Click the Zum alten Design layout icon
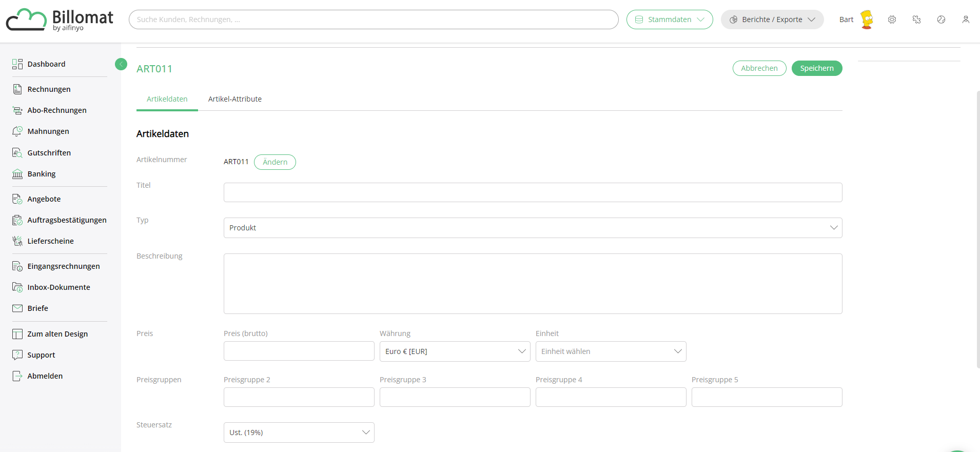 tap(17, 334)
